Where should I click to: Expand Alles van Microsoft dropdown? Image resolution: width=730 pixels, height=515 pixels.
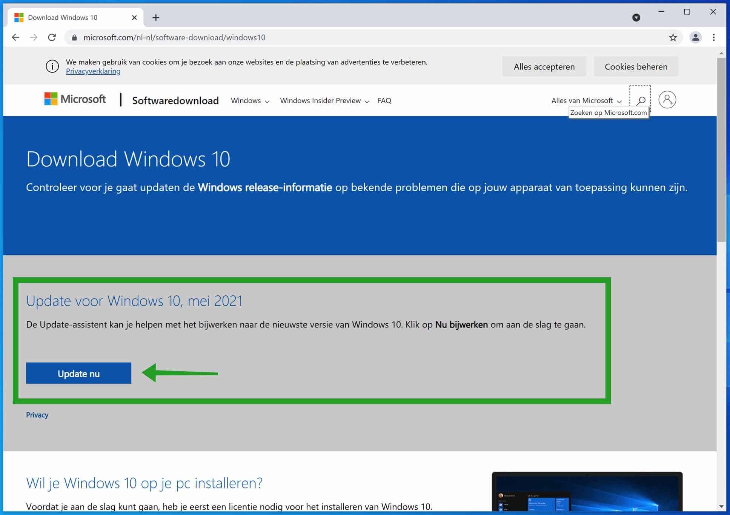(x=586, y=101)
